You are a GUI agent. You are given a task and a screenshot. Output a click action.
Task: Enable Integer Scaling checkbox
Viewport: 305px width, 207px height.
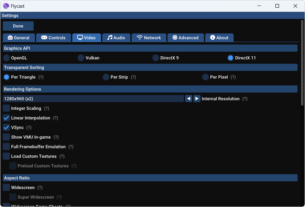6,108
